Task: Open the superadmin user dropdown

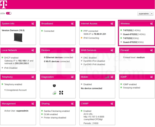Action: (x=145, y=14)
